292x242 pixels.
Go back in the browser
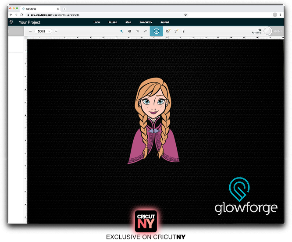pos(11,15)
